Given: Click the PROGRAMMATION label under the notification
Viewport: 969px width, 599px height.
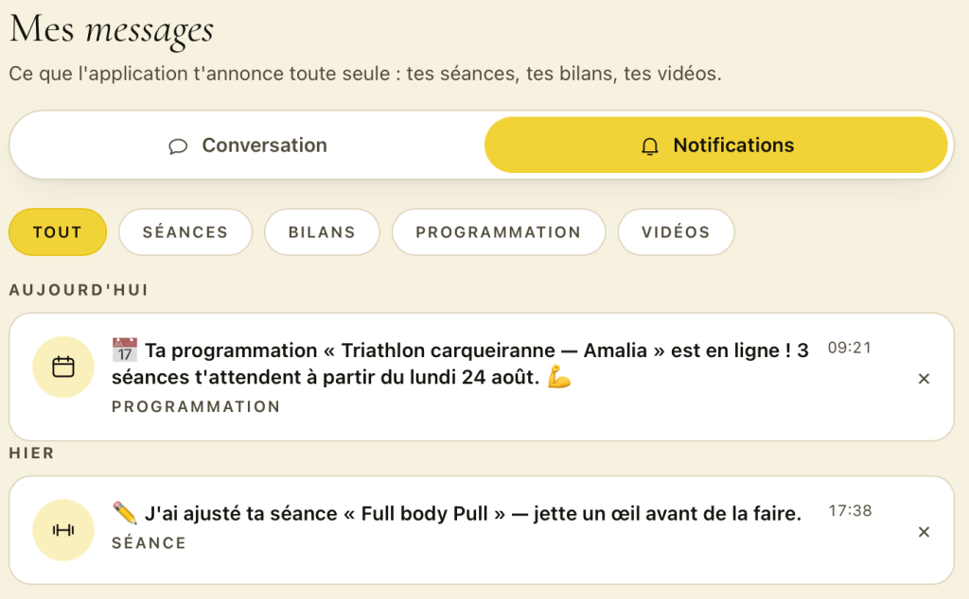Looking at the screenshot, I should [196, 406].
